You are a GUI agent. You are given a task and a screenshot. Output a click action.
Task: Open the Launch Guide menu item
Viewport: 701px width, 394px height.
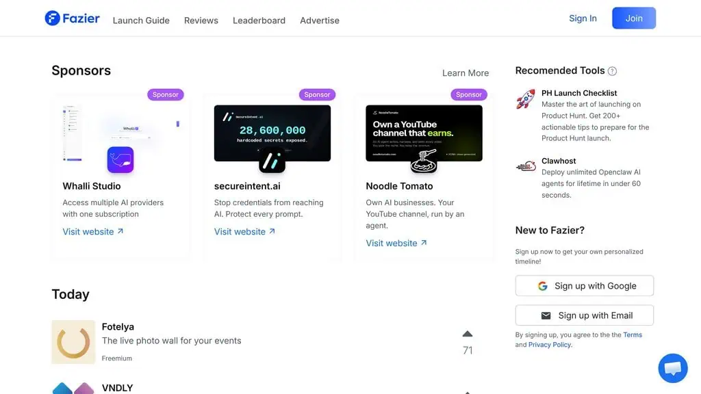click(x=141, y=21)
